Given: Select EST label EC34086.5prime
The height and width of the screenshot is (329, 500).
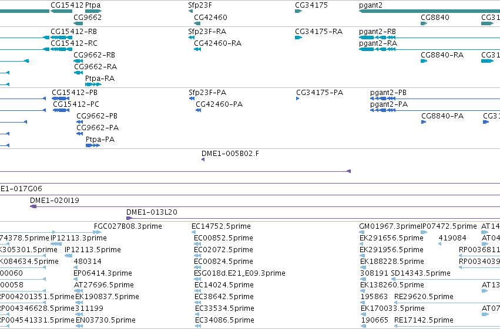Looking at the screenshot, I should click(x=225, y=320).
